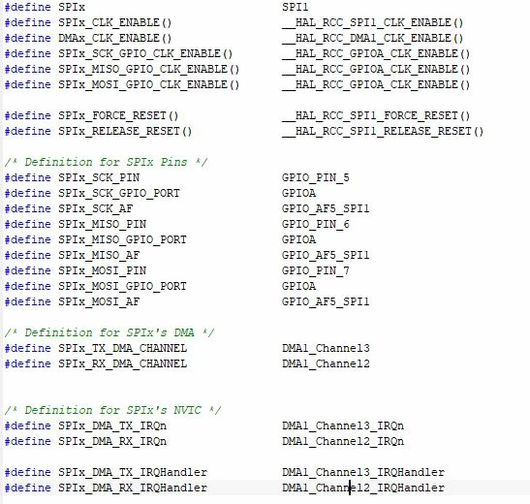Click the SPIx_MISO_AF macro name
Viewport: 530px width, 504px height.
point(99,256)
